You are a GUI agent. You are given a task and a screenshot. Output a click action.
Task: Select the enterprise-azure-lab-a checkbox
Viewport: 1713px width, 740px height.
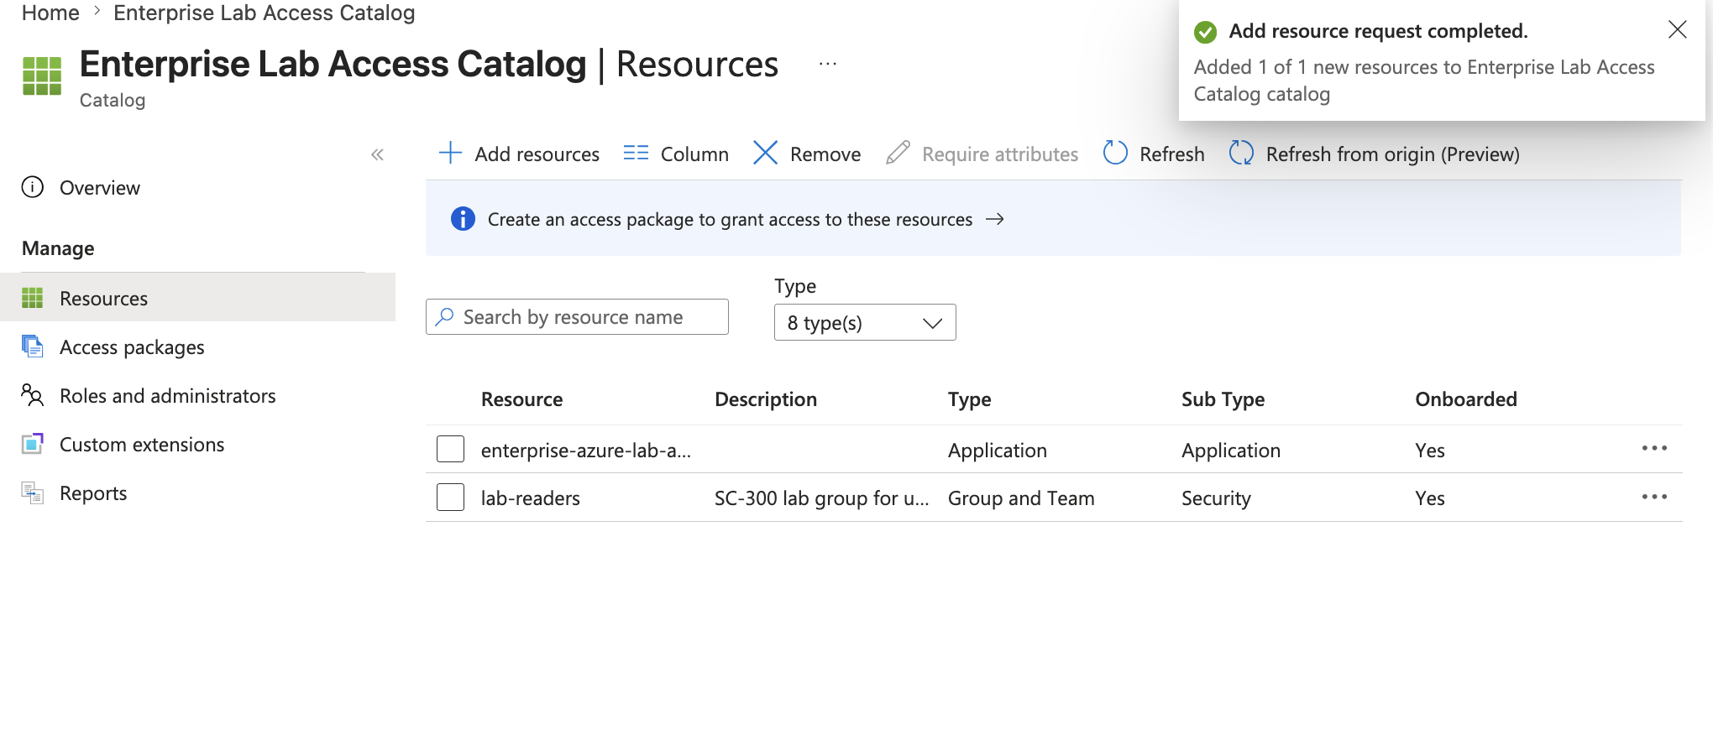coord(451,449)
